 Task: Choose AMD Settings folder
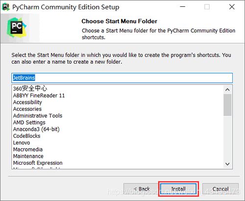pos(29,123)
